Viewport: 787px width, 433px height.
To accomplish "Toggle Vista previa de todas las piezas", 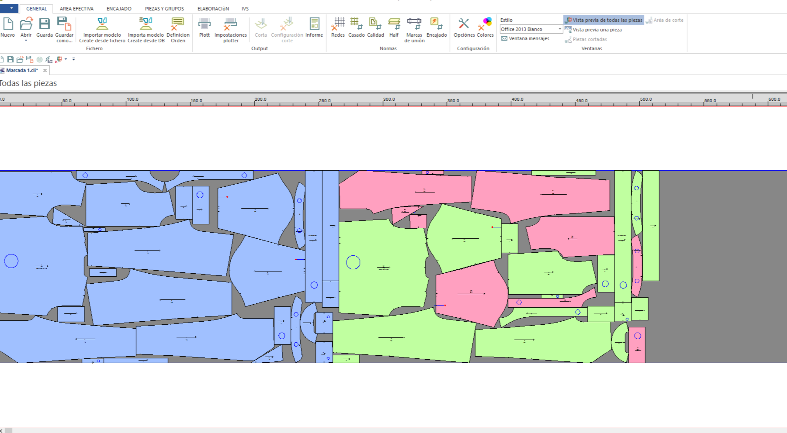I will 604,20.
